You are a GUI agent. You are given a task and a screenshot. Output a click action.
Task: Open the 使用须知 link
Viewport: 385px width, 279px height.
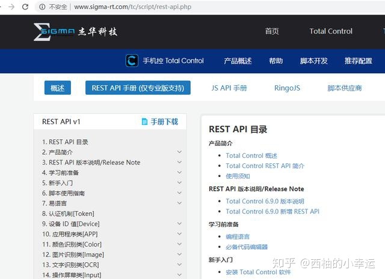coord(238,176)
